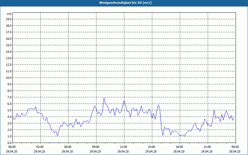248x155 pixels.
Task: Select the y-axis label "5,0"
Action: click(x=10, y=110)
